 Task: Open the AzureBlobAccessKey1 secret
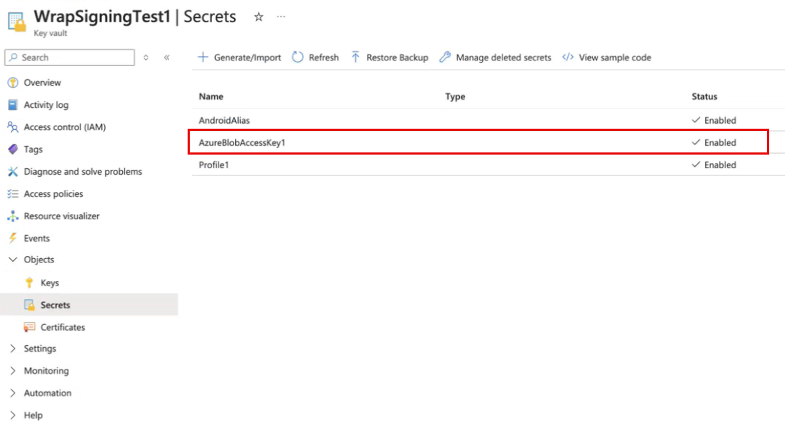click(x=242, y=142)
